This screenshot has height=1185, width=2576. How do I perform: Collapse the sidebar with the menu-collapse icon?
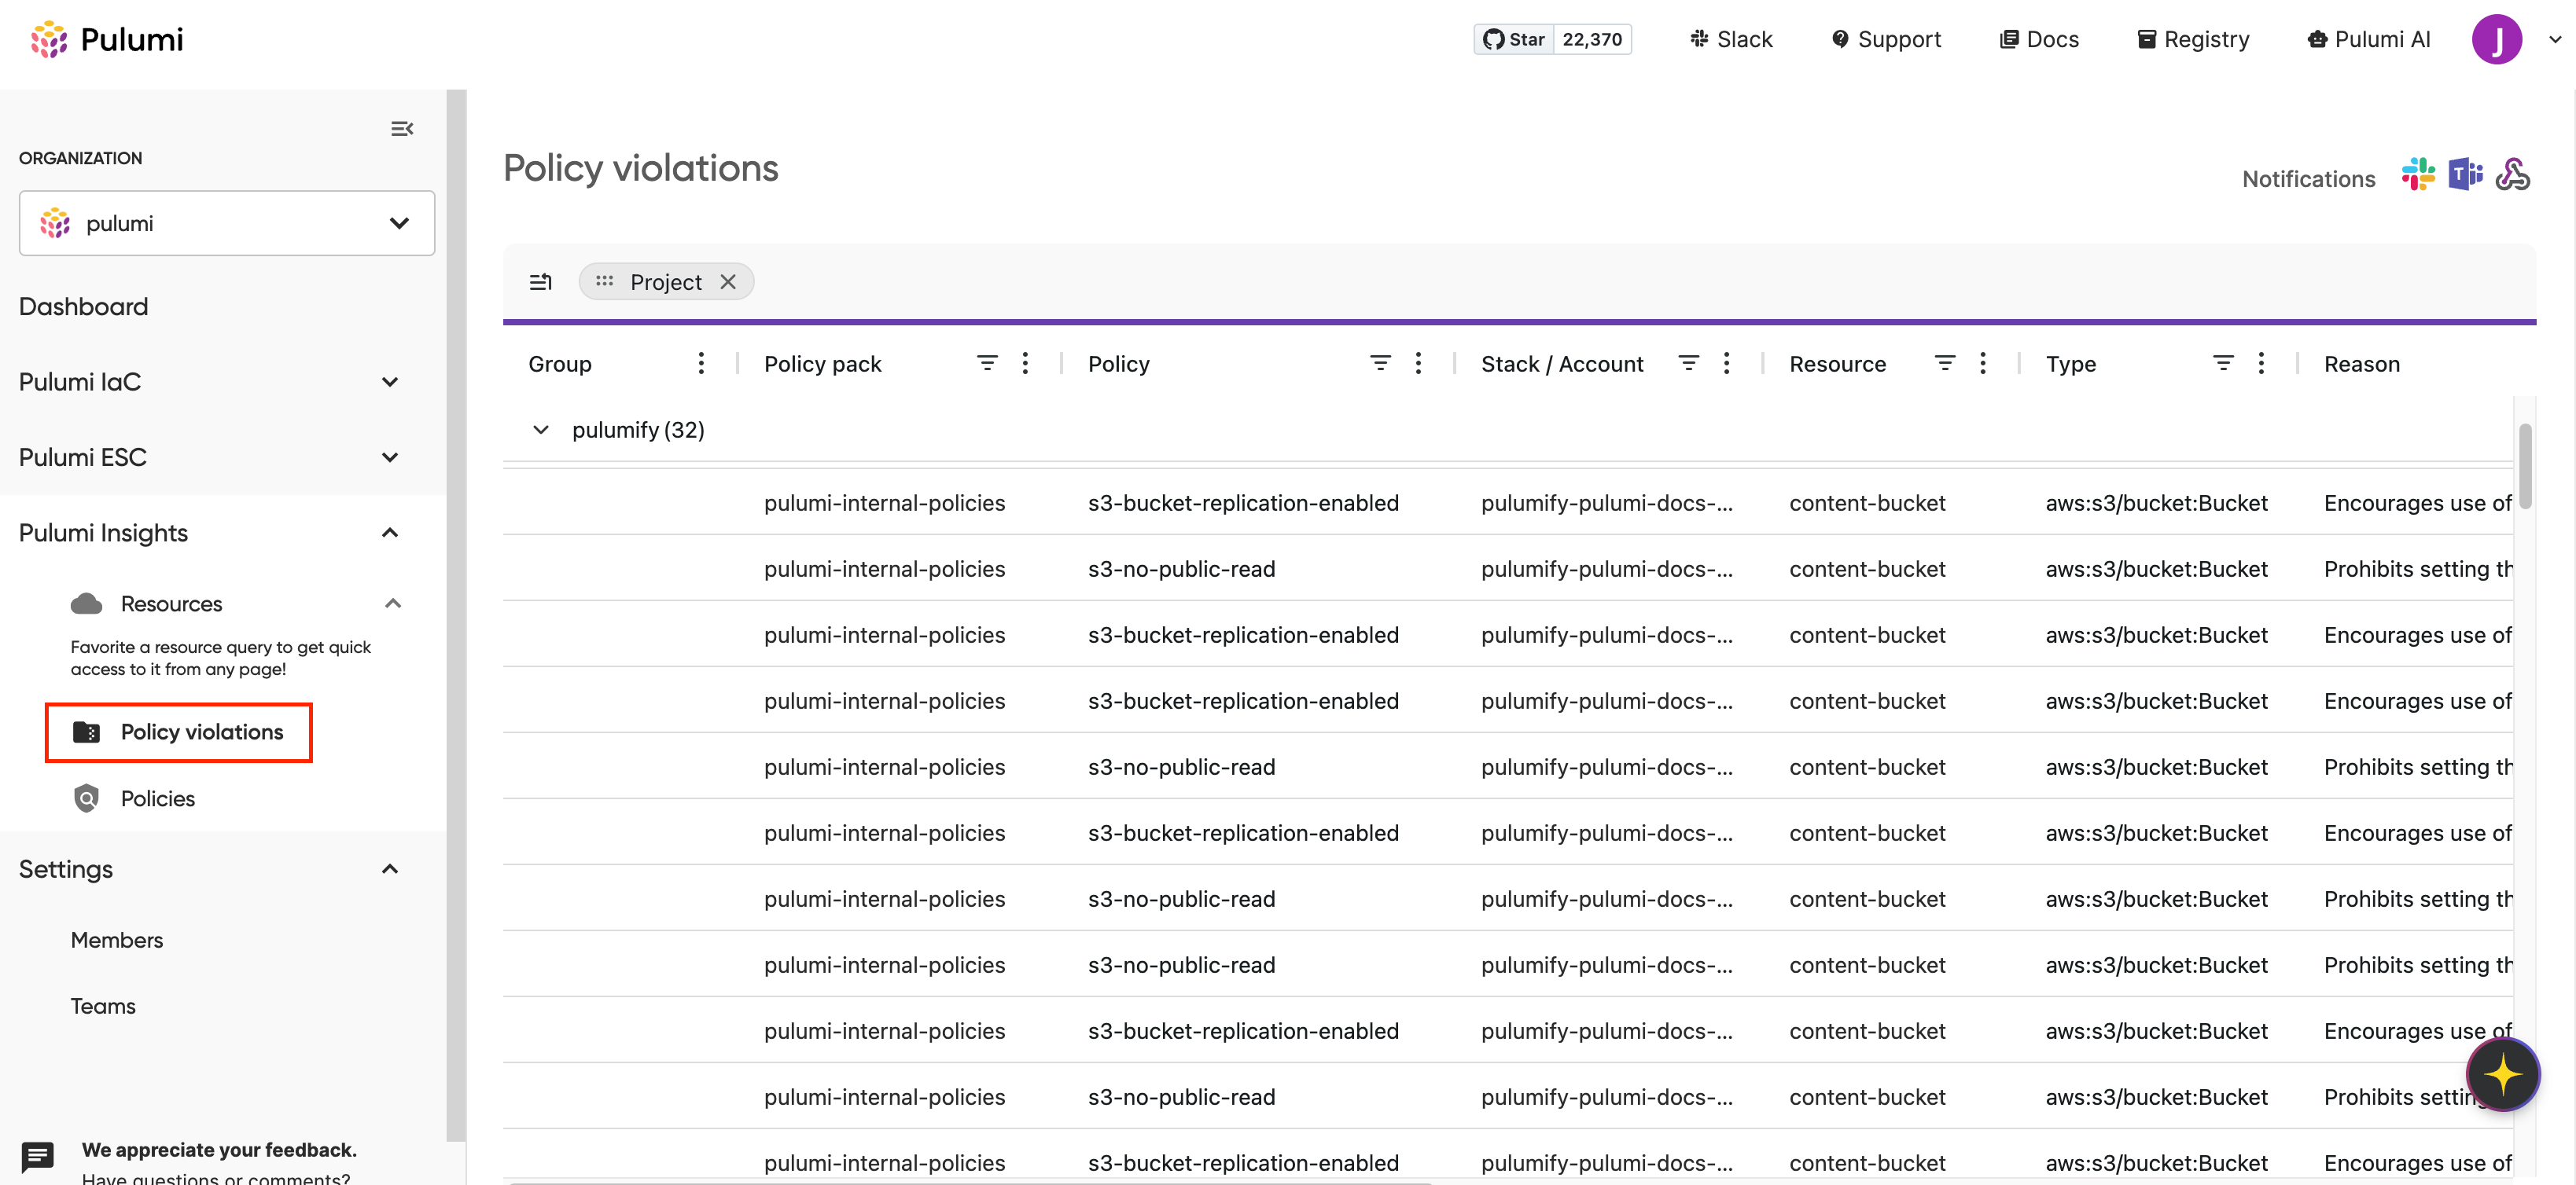click(x=402, y=129)
